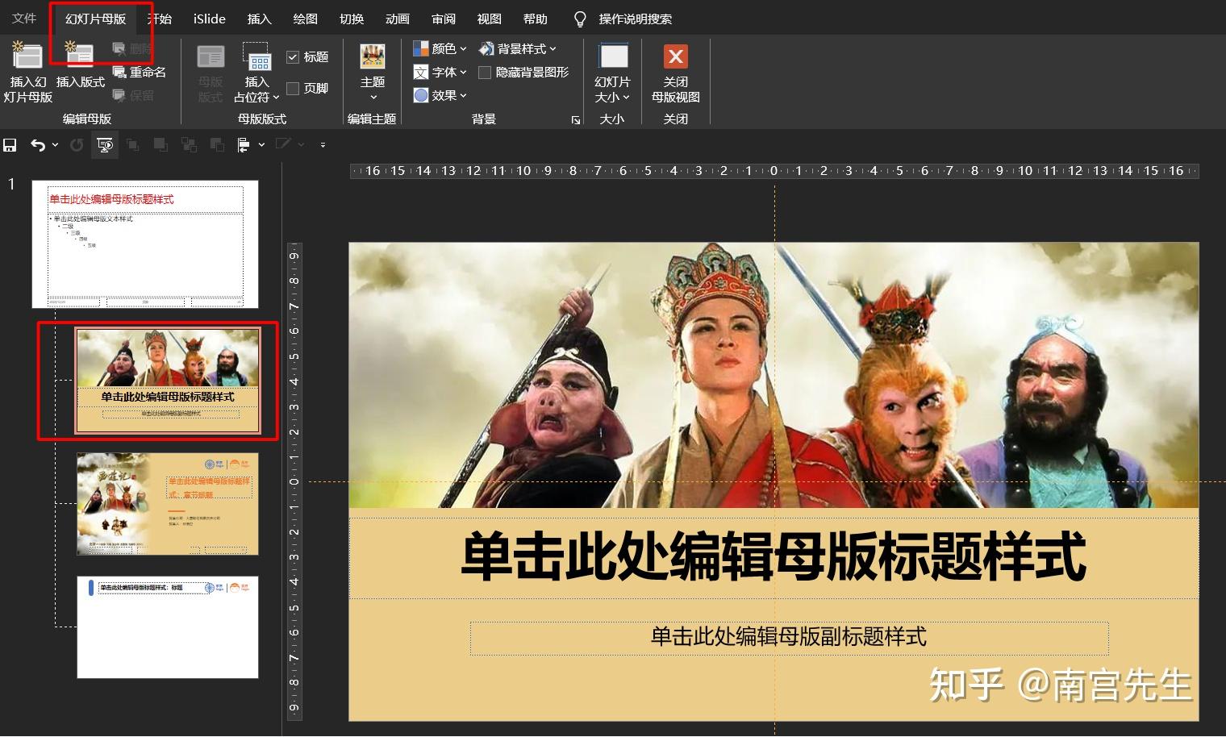Image resolution: width=1226 pixels, height=737 pixels.
Task: Click the Colors palette icon
Action: [421, 48]
